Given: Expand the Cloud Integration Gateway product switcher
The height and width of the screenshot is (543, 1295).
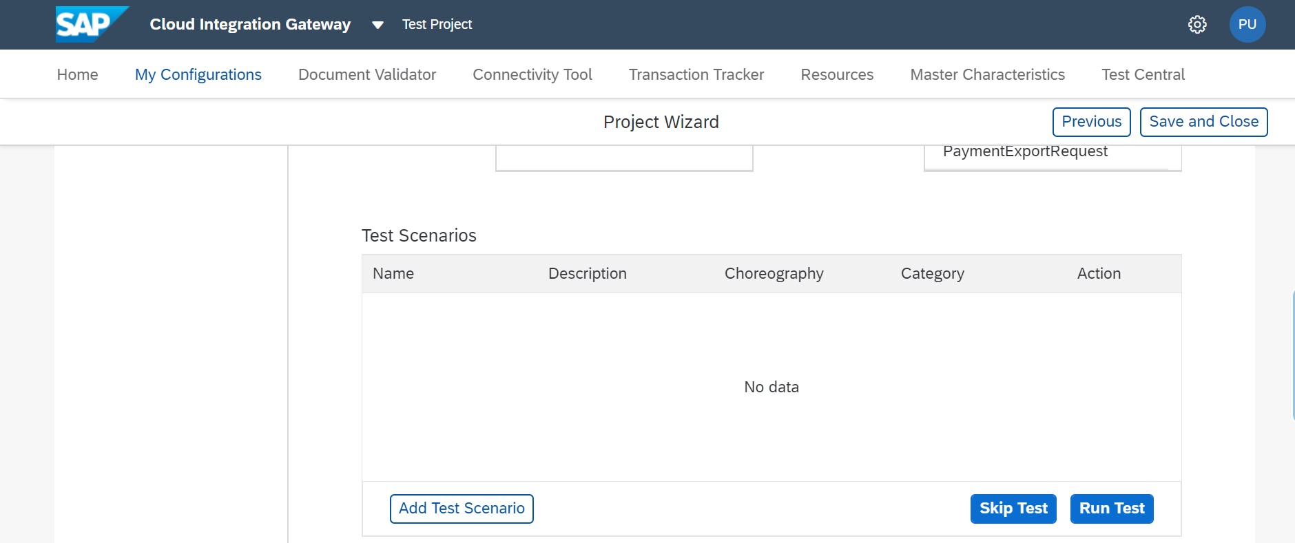Looking at the screenshot, I should click(x=376, y=24).
